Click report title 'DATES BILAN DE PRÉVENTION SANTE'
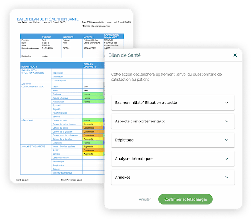Image resolution: width=252 pixels, height=220 pixels. coord(48,19)
